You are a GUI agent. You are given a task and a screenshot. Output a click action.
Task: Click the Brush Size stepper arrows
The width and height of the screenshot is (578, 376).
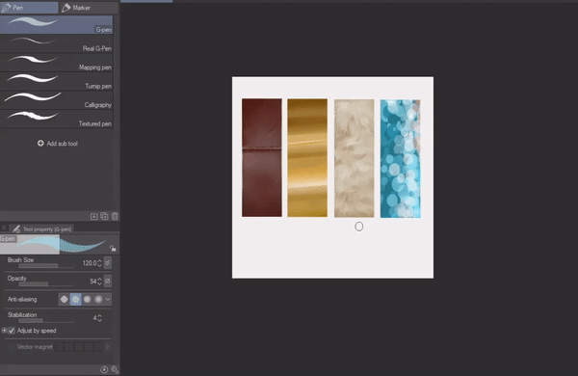99,263
